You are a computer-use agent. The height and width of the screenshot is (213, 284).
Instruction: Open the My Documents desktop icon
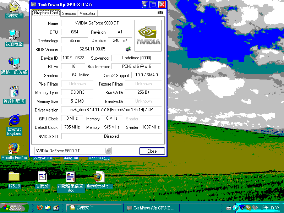tap(14, 10)
